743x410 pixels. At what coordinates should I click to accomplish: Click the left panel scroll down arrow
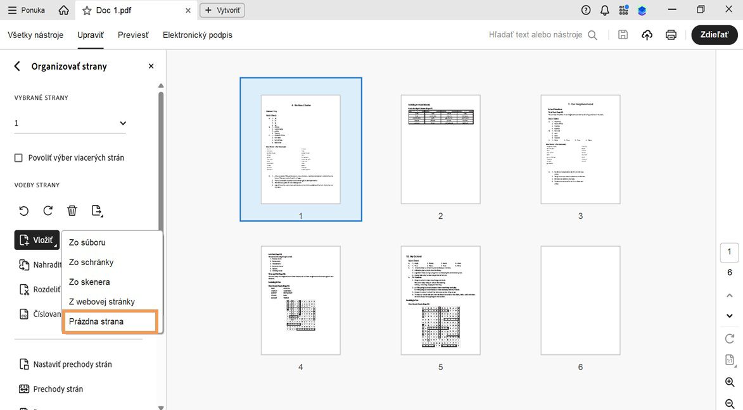pyautogui.click(x=161, y=407)
